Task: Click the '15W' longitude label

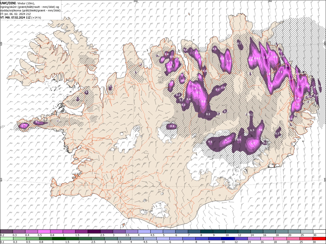Action: pos(270,1)
